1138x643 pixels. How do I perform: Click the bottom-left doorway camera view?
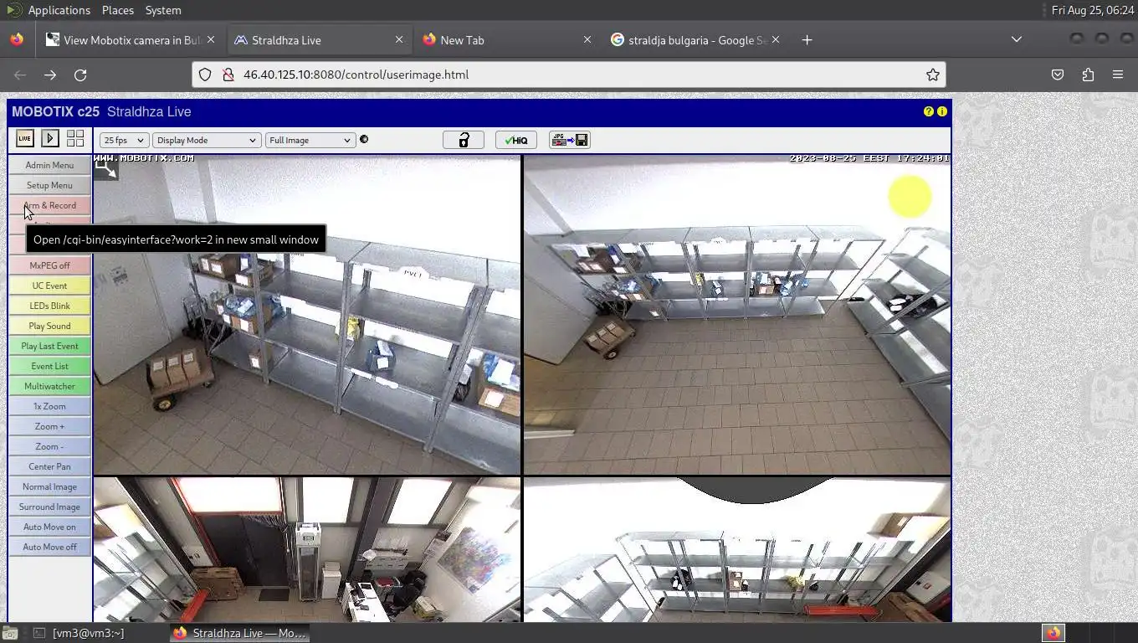pyautogui.click(x=307, y=549)
